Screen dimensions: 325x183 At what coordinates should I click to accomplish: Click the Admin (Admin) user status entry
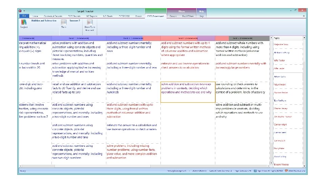[199, 171]
